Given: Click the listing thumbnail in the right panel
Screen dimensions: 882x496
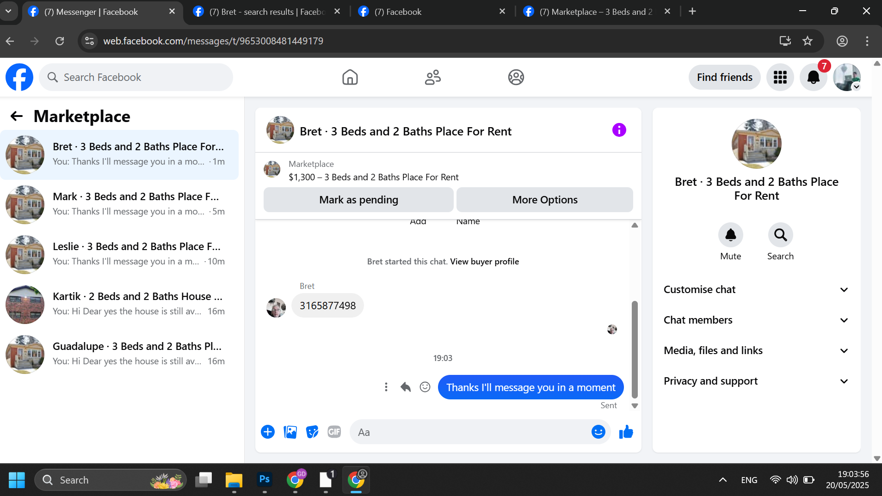Looking at the screenshot, I should tap(756, 144).
